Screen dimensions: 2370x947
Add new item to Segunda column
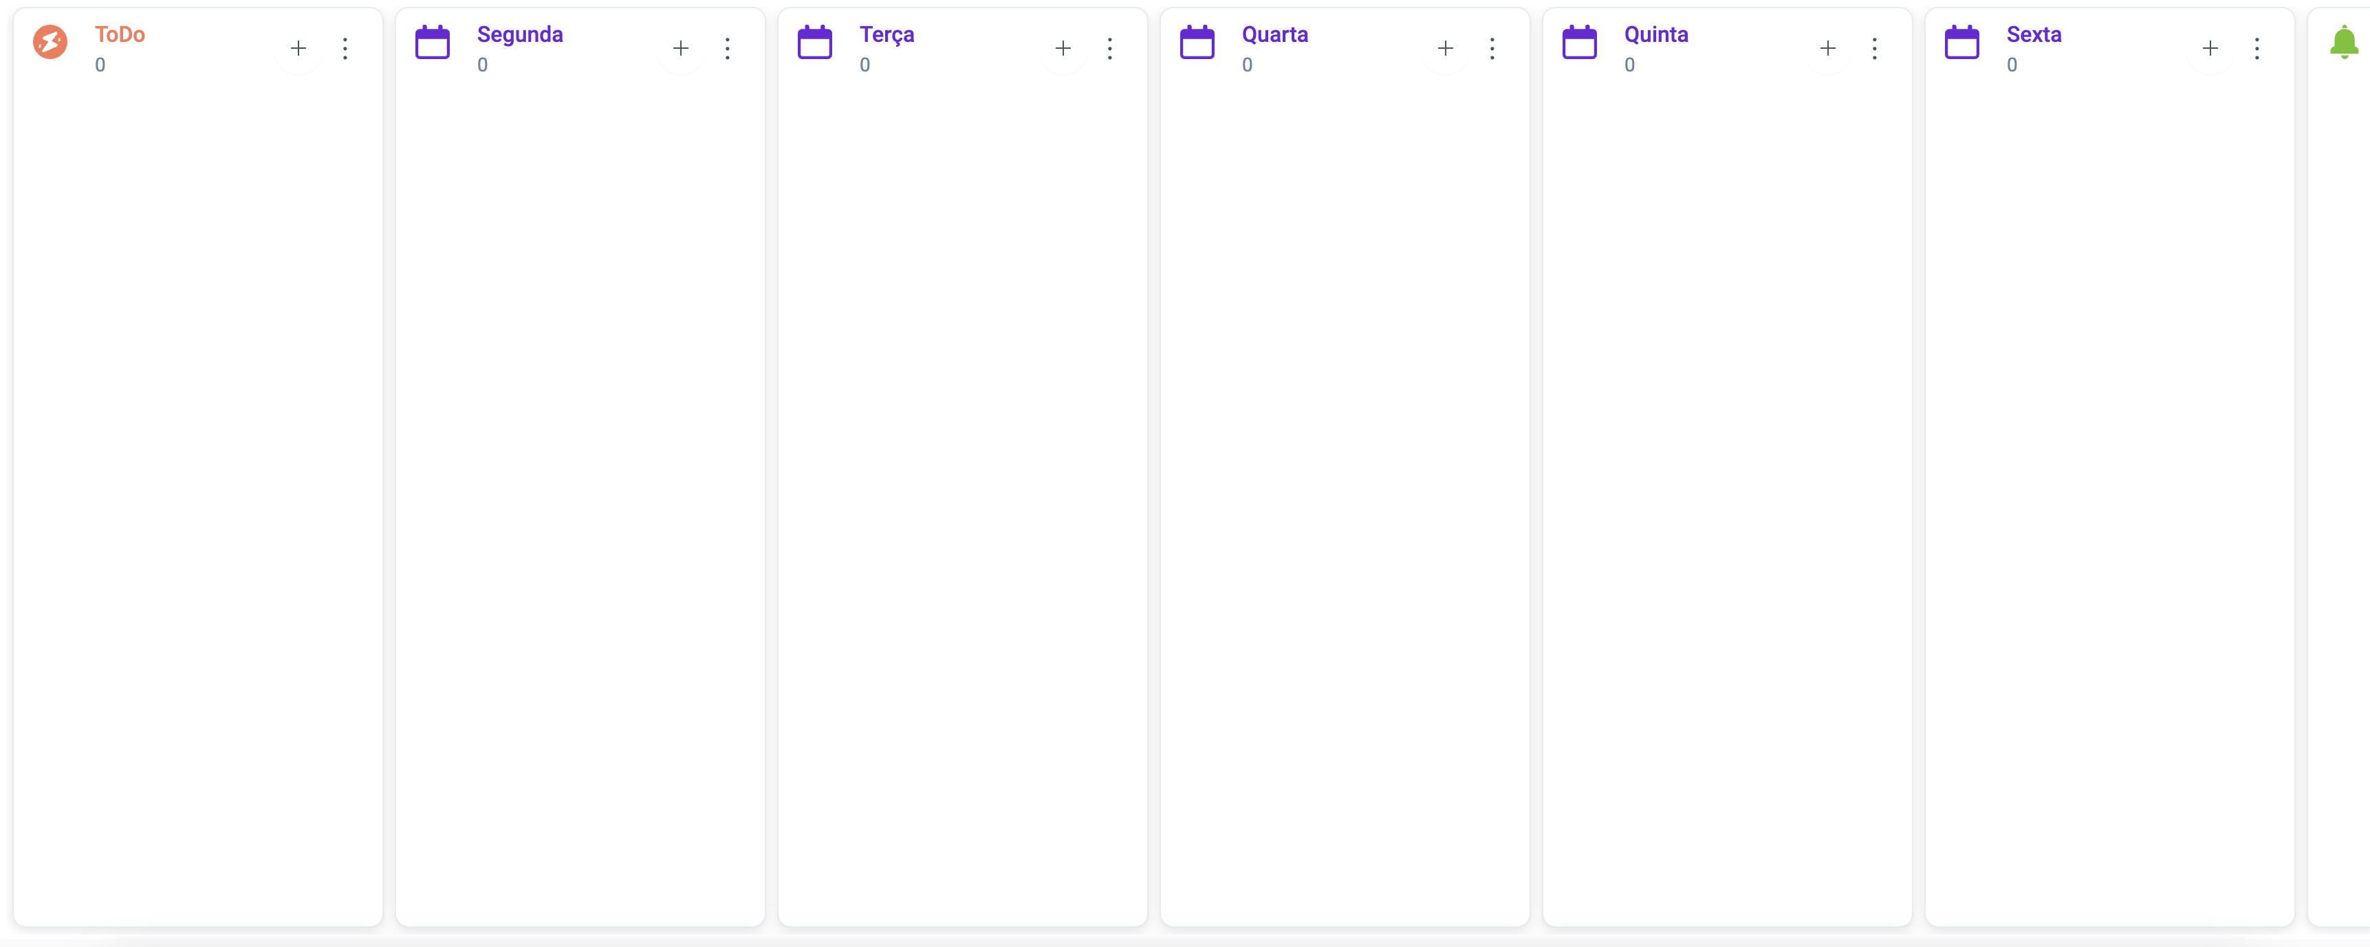point(680,45)
